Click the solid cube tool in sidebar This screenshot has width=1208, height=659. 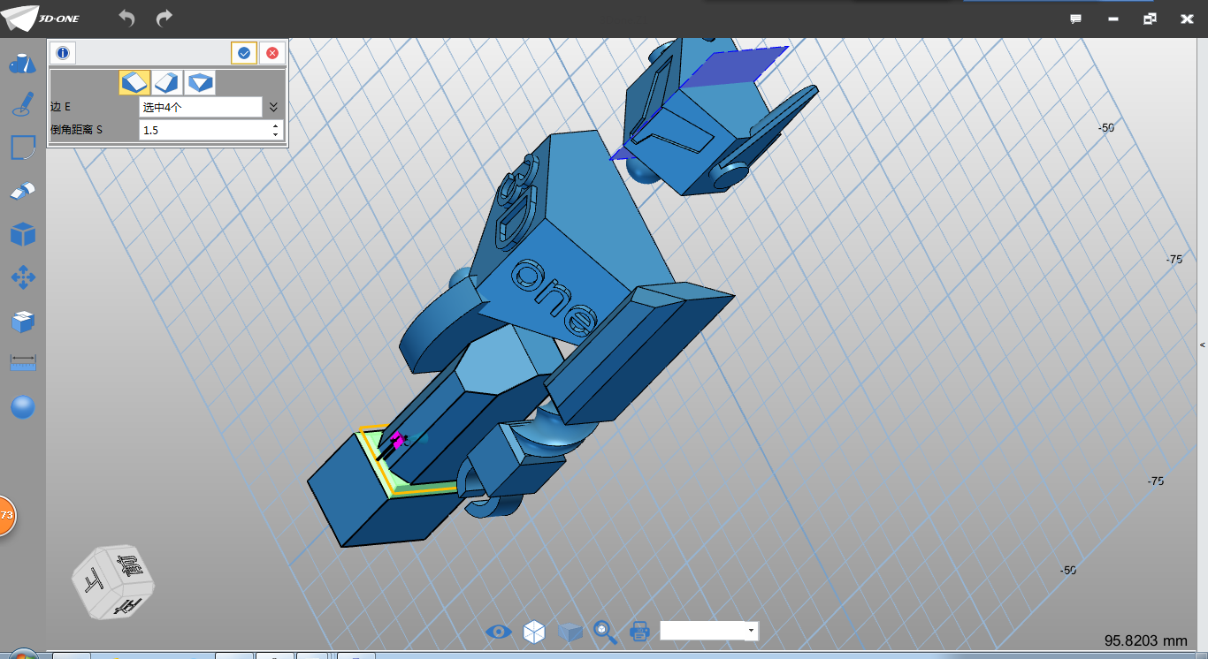(22, 234)
